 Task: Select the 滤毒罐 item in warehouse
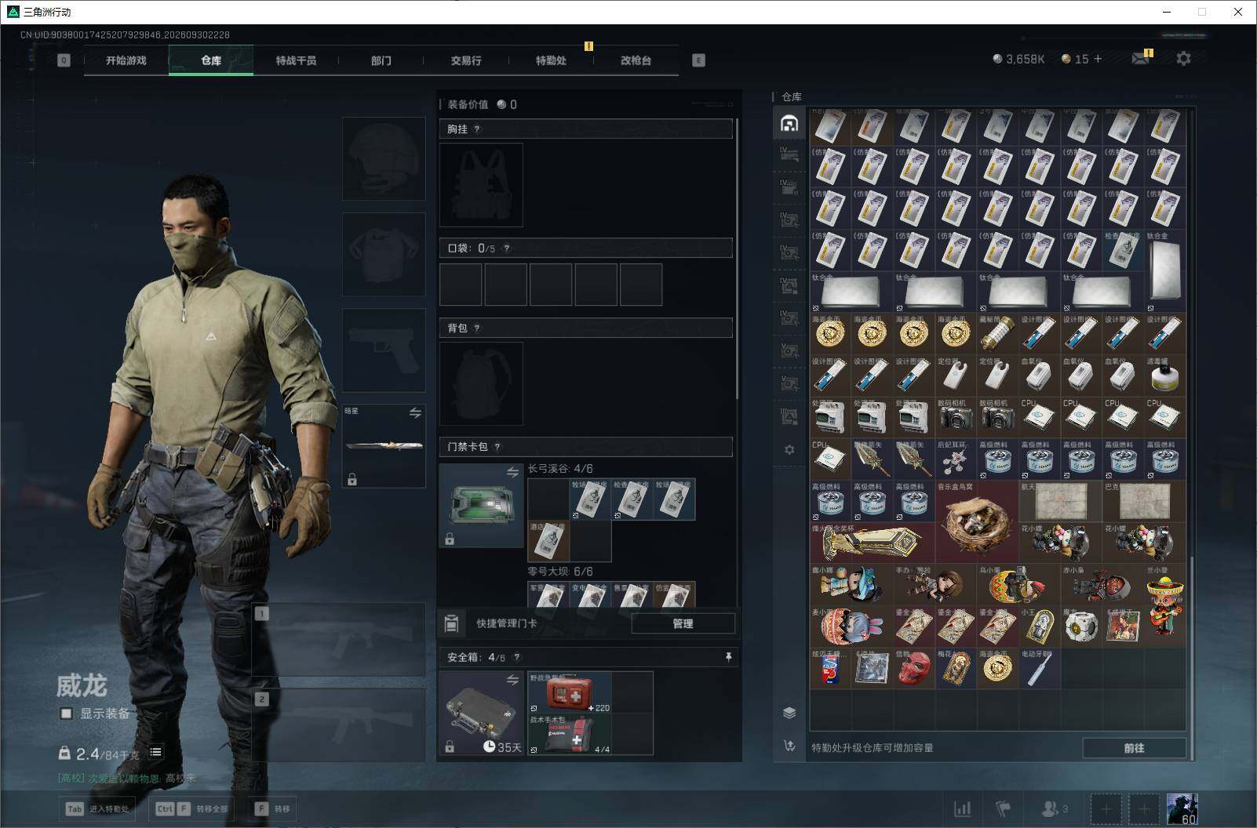tap(1165, 375)
